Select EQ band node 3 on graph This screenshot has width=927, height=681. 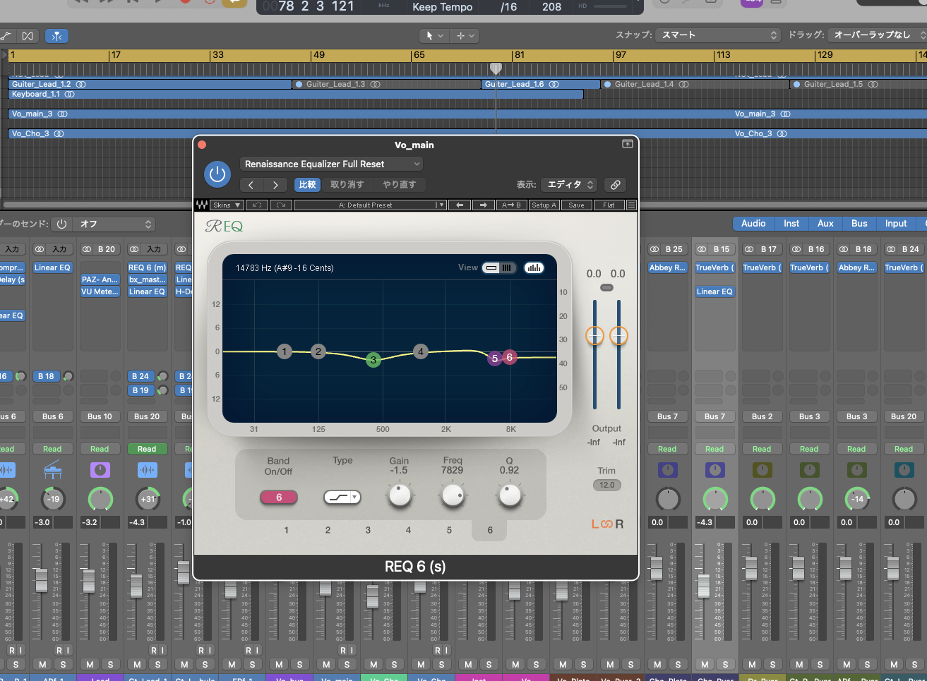373,360
